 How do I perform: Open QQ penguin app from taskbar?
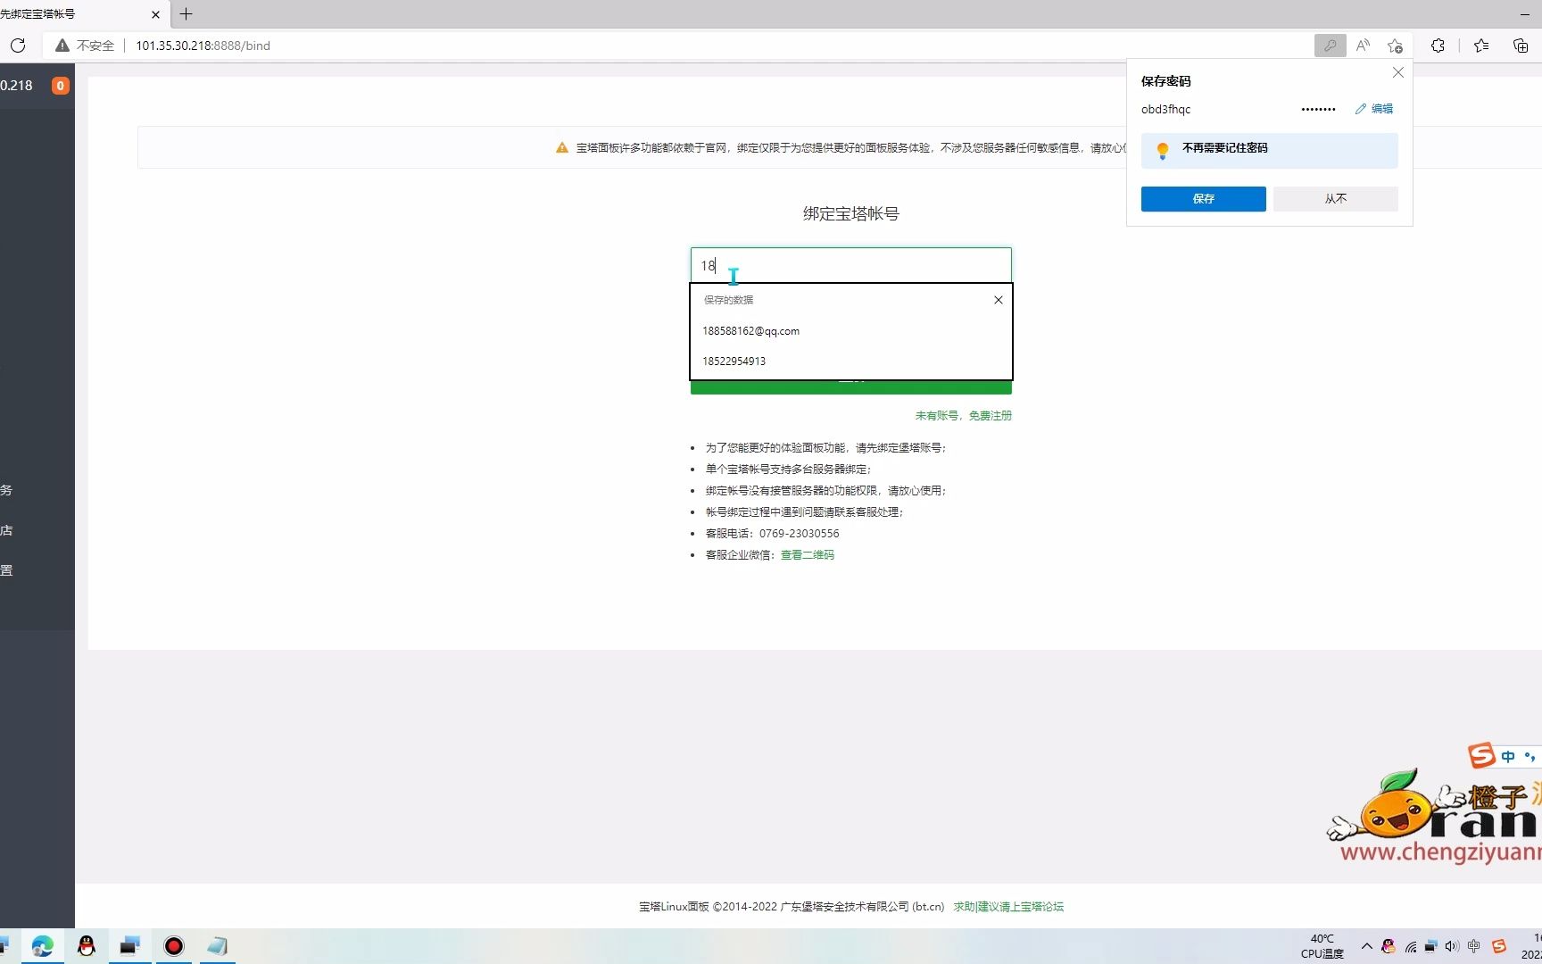[86, 946]
